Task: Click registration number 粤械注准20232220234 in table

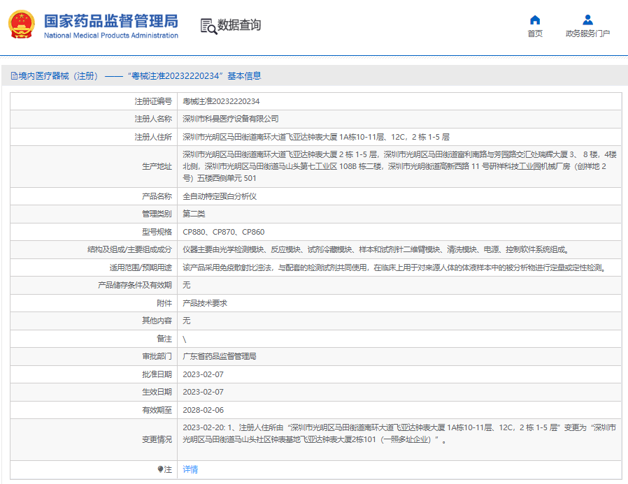Action: coord(221,101)
